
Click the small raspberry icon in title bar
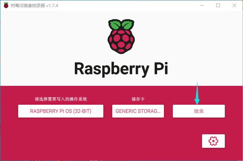click(x=6, y=5)
